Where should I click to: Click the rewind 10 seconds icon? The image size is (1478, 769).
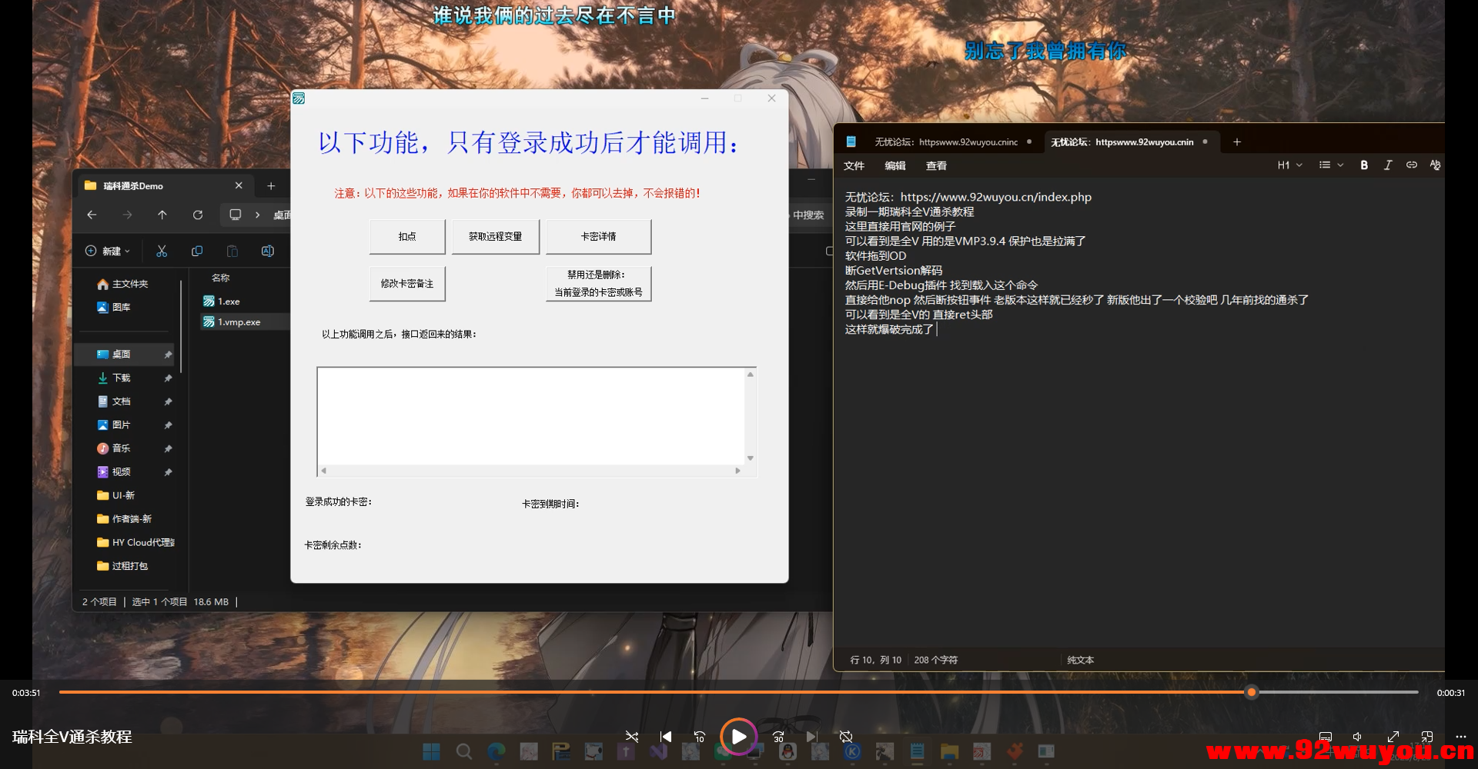pyautogui.click(x=700, y=736)
